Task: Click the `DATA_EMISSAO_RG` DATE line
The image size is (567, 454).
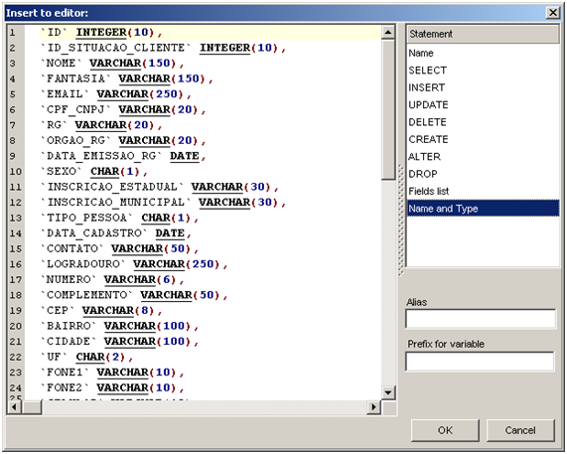Action: 123,156
